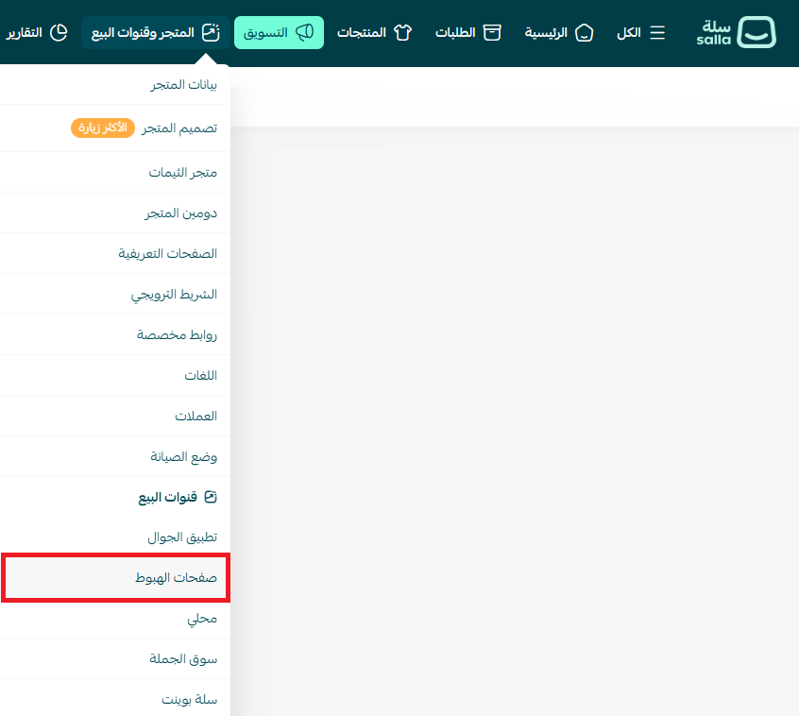The image size is (799, 716).
Task: Open العملات menu item
Action: click(x=115, y=416)
